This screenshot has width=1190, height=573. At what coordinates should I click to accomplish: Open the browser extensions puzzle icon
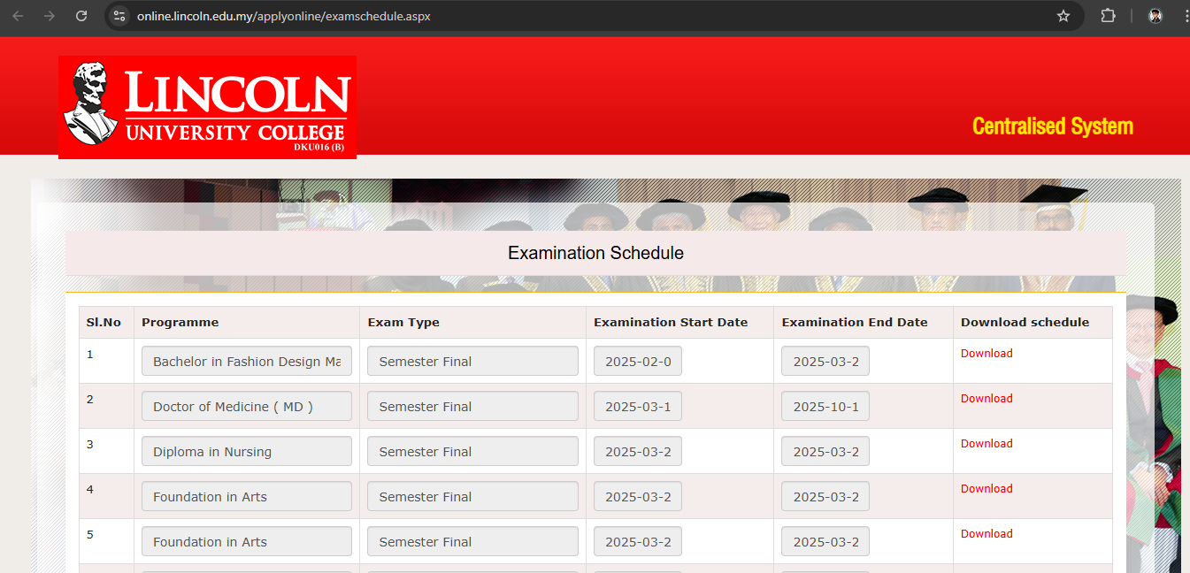pyautogui.click(x=1108, y=16)
